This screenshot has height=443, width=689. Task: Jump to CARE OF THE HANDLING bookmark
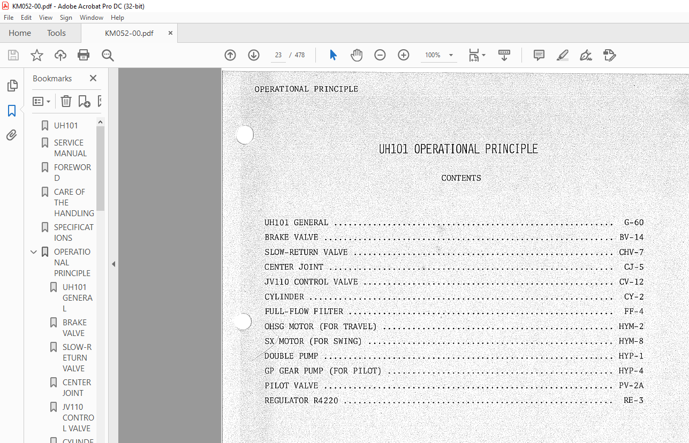[x=74, y=203]
